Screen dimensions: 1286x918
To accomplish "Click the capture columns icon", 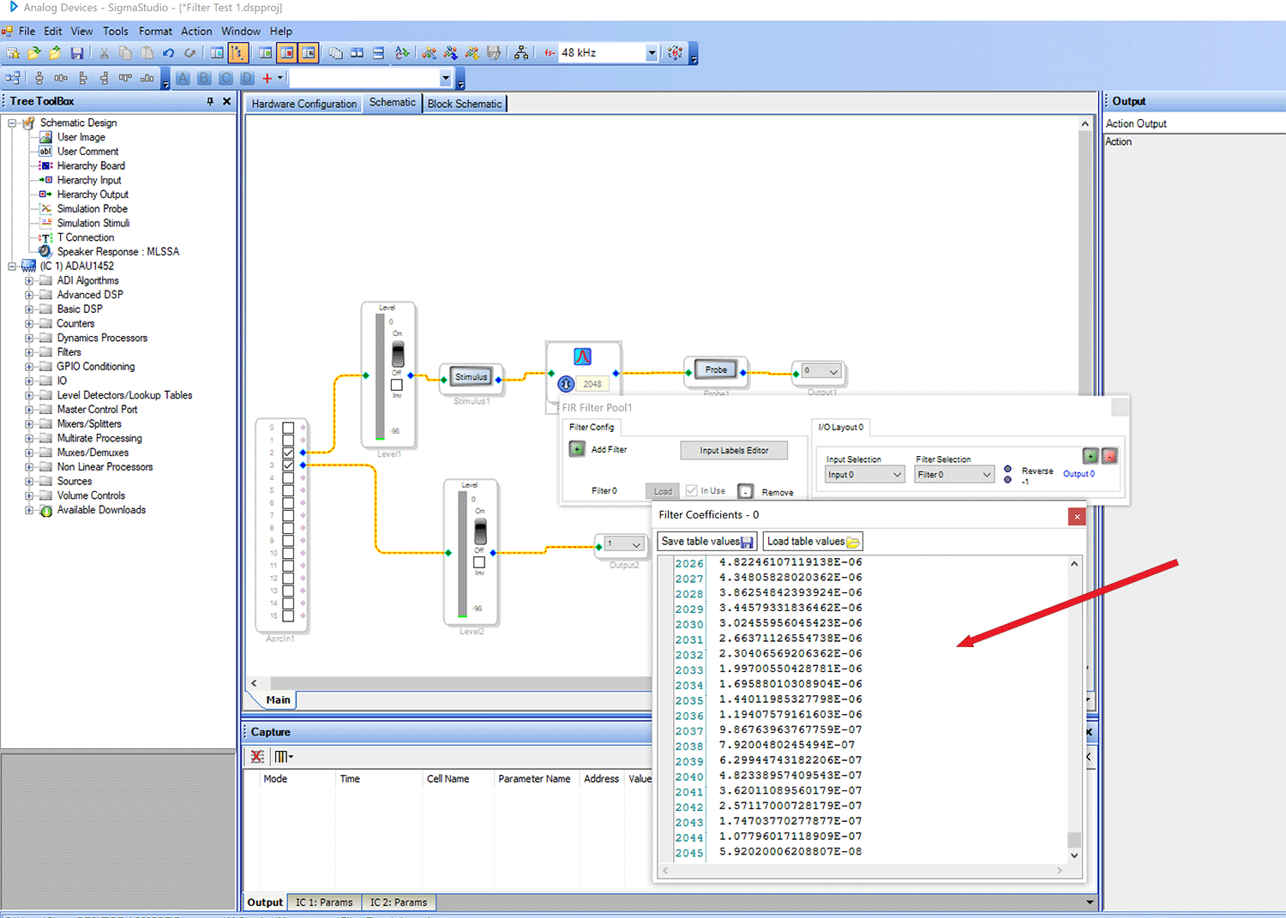I will [x=283, y=757].
